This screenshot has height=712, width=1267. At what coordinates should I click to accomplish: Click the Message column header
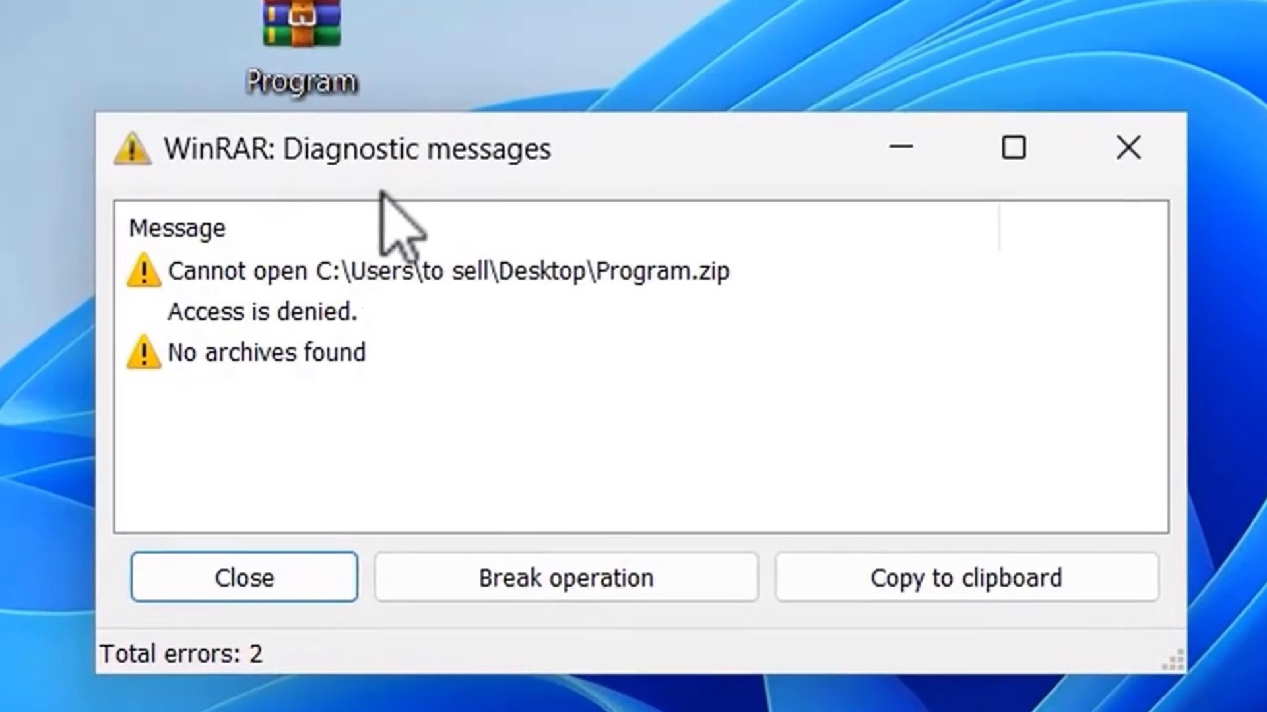178,229
